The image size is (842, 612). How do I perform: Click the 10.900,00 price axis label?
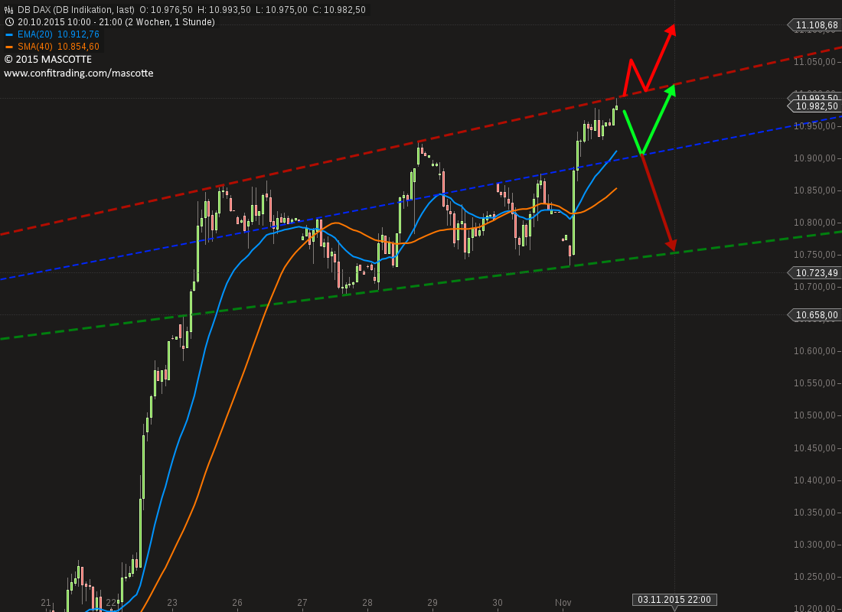(816, 158)
